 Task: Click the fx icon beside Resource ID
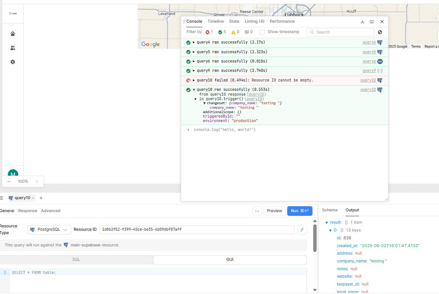302,230
